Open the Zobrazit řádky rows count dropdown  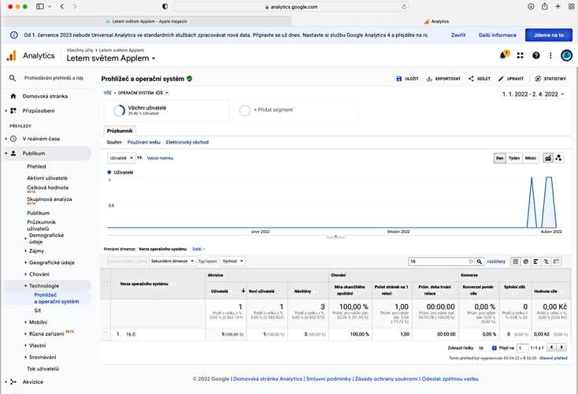point(487,348)
